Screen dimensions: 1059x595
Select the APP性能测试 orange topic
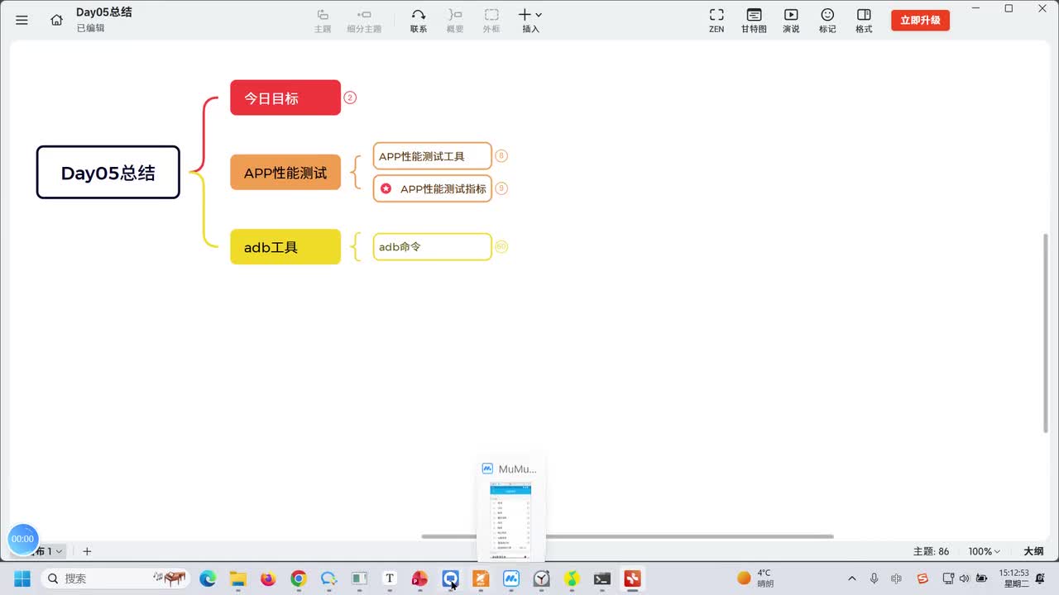(285, 173)
